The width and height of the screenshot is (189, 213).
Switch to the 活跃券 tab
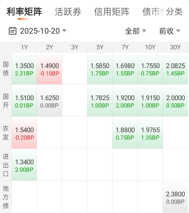click(68, 12)
